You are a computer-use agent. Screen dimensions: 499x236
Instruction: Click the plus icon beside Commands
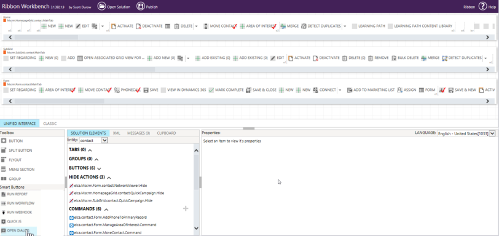[x=186, y=208]
